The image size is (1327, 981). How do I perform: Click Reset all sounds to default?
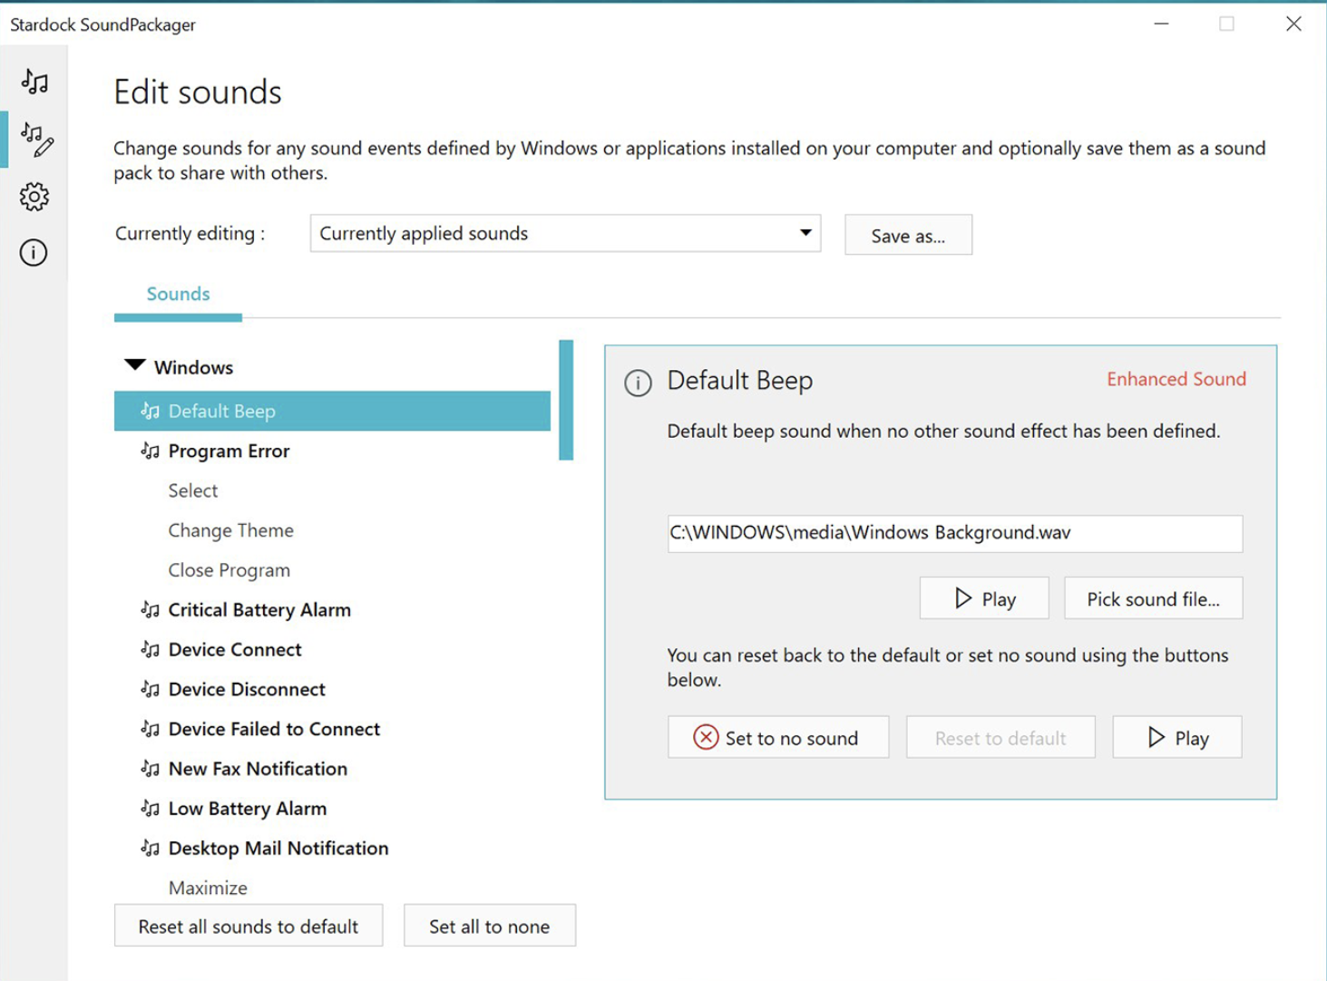point(248,926)
